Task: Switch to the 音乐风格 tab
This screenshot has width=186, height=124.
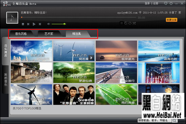Action: pyautogui.click(x=21, y=34)
